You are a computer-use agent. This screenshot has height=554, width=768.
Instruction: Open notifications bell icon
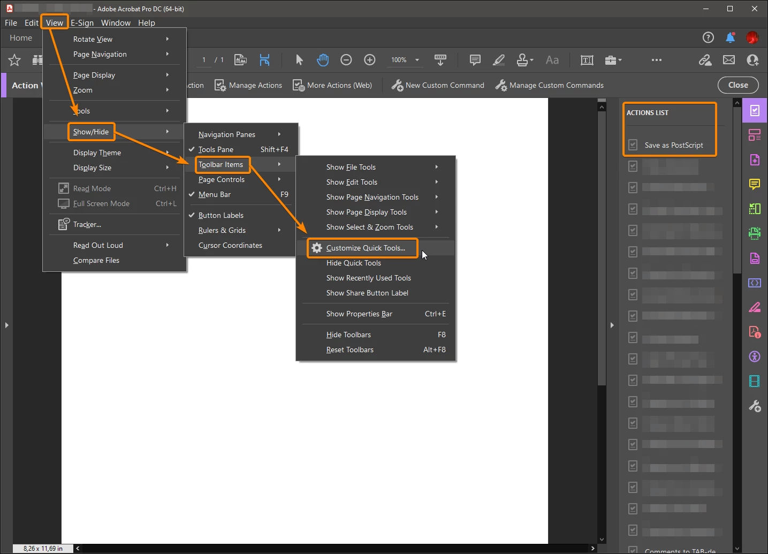(x=731, y=37)
